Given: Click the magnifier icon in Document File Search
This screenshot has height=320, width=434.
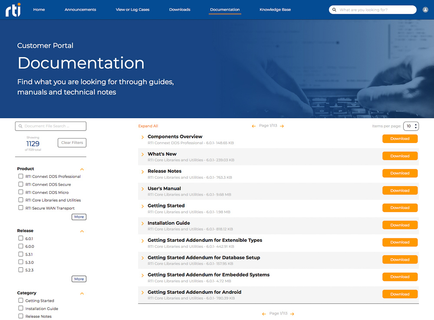Looking at the screenshot, I should pos(20,126).
